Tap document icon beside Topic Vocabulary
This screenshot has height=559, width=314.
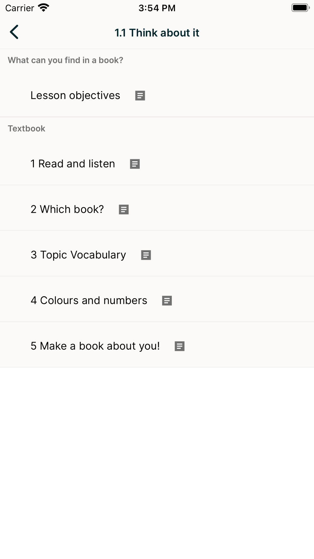(x=146, y=255)
